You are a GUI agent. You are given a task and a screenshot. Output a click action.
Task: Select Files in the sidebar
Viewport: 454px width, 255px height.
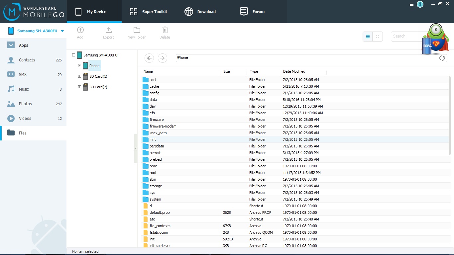(x=33, y=133)
